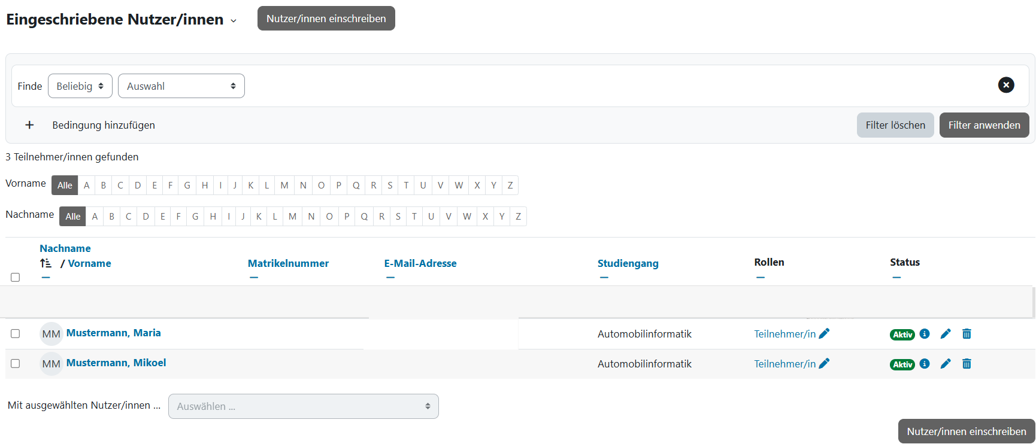Open Eingeschriebene Nutzer/innen heading menu
The width and height of the screenshot is (1036, 447).
point(233,21)
